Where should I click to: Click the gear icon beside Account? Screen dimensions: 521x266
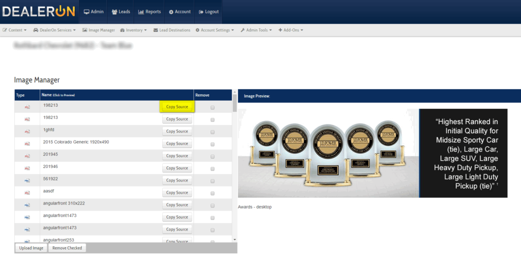click(x=171, y=12)
